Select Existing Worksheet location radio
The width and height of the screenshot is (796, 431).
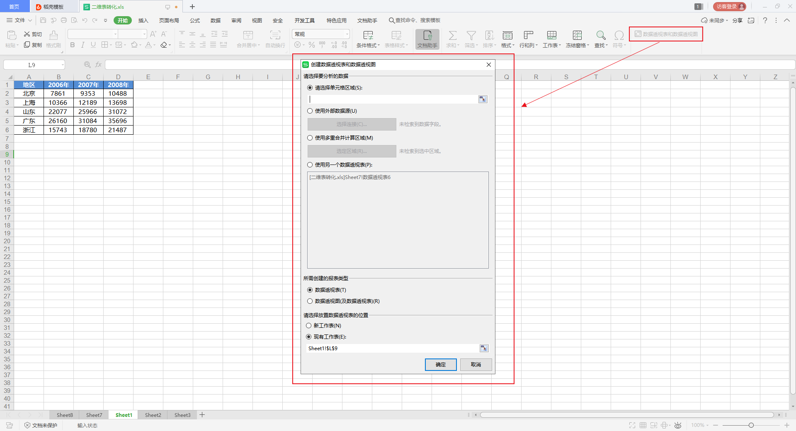pyautogui.click(x=308, y=337)
